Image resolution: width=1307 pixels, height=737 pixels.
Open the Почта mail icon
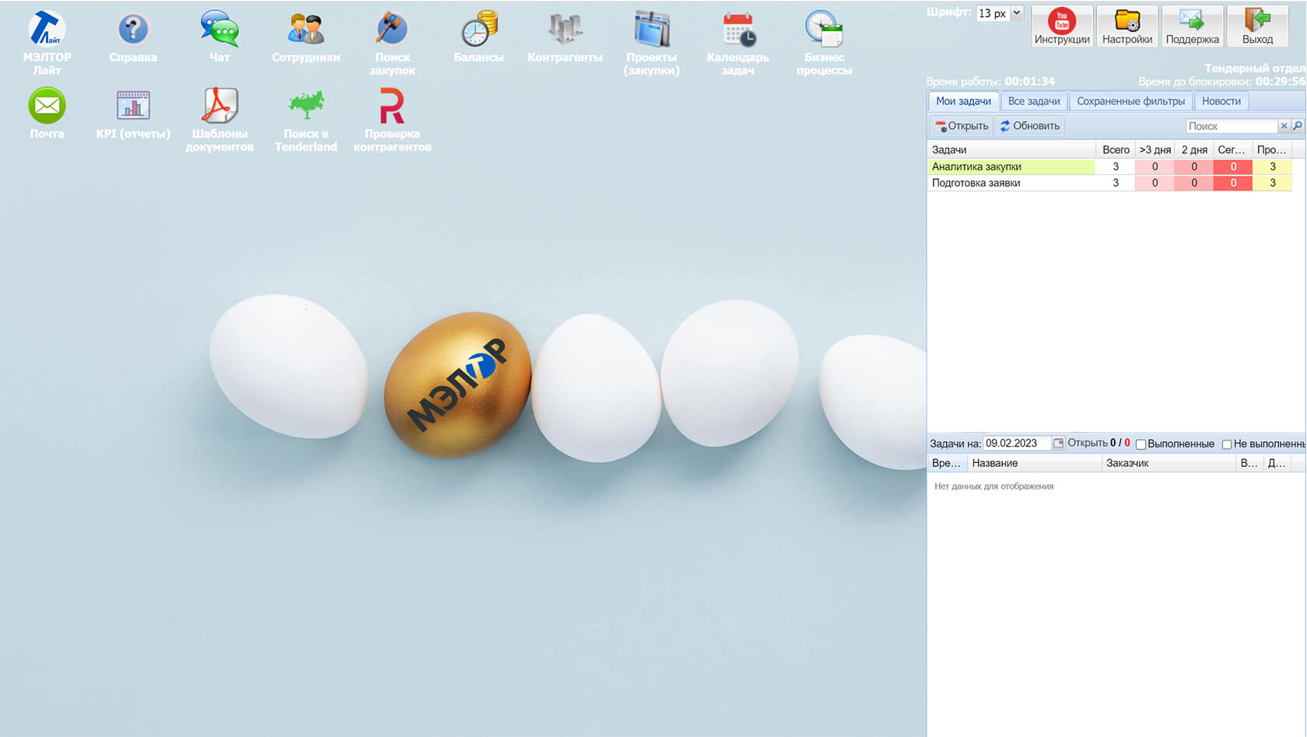[x=47, y=114]
